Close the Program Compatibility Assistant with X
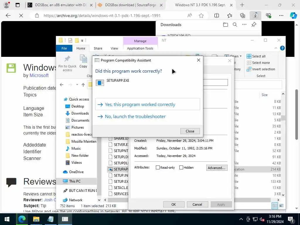Viewport: 300px width, 225px height. click(x=199, y=60)
